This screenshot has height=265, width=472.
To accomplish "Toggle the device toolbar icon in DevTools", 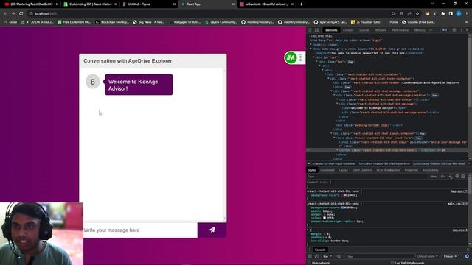I will pyautogui.click(x=316, y=30).
